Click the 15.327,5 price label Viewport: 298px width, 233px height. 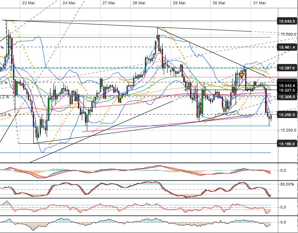pos(287,90)
